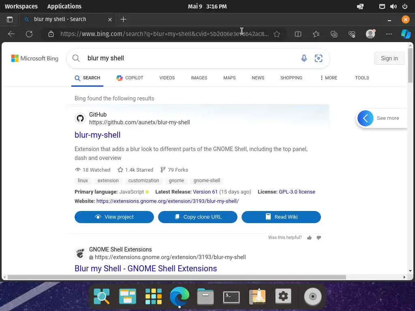Screen dimensions: 415x311
Task: Click the customization tag
Action: point(144,180)
